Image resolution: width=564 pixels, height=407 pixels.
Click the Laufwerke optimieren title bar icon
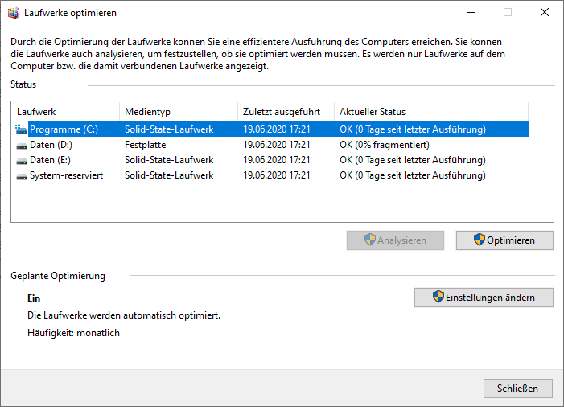pos(14,13)
